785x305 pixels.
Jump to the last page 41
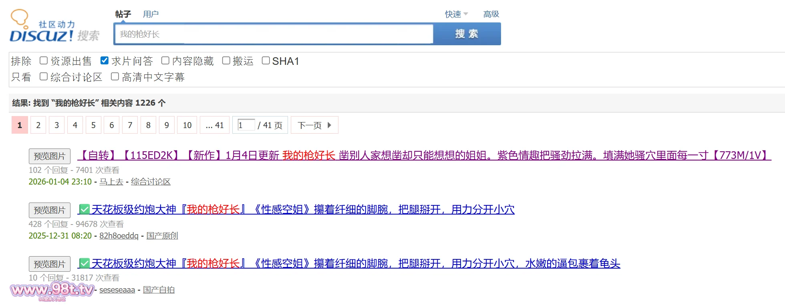point(215,125)
